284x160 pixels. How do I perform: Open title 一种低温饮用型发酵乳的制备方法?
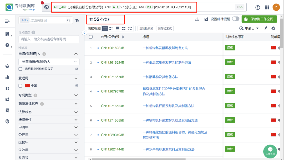click(167, 63)
